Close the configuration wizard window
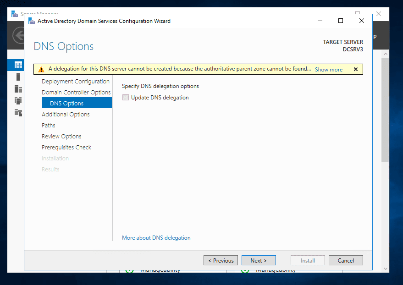The height and width of the screenshot is (285, 403). 362,21
